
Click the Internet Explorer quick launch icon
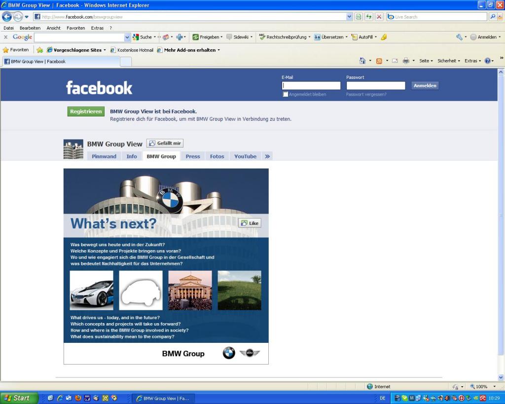60,398
